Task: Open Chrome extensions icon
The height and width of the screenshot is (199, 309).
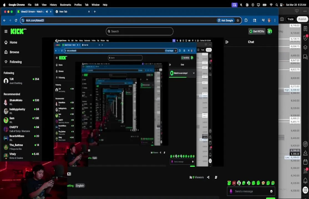Action: pyautogui.click(x=246, y=20)
